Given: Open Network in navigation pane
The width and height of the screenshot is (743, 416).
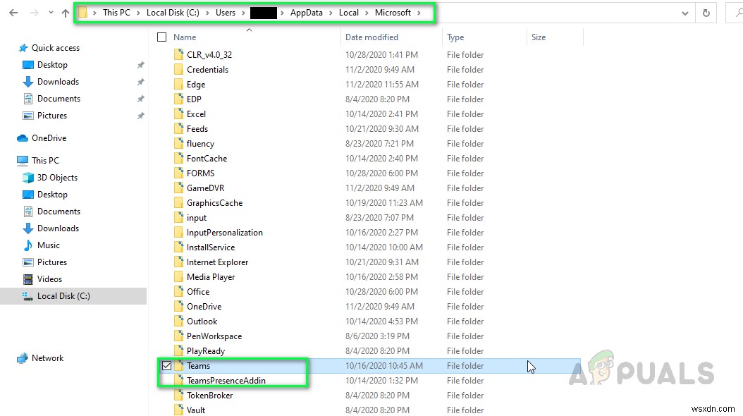Looking at the screenshot, I should point(47,358).
